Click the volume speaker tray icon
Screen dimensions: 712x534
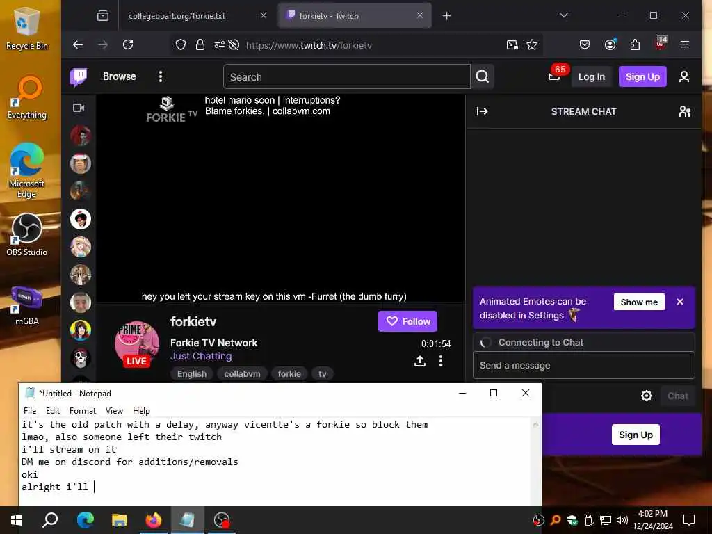pos(622,520)
